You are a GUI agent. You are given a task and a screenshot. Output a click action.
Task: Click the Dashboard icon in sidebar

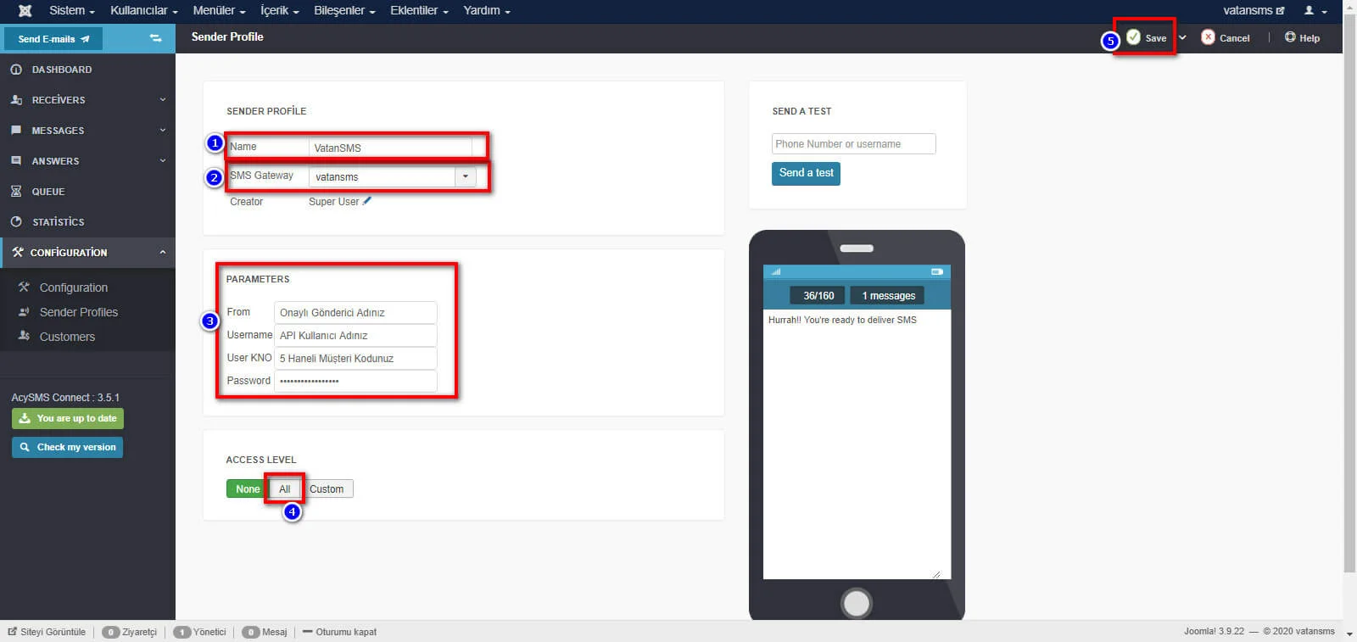coord(16,70)
